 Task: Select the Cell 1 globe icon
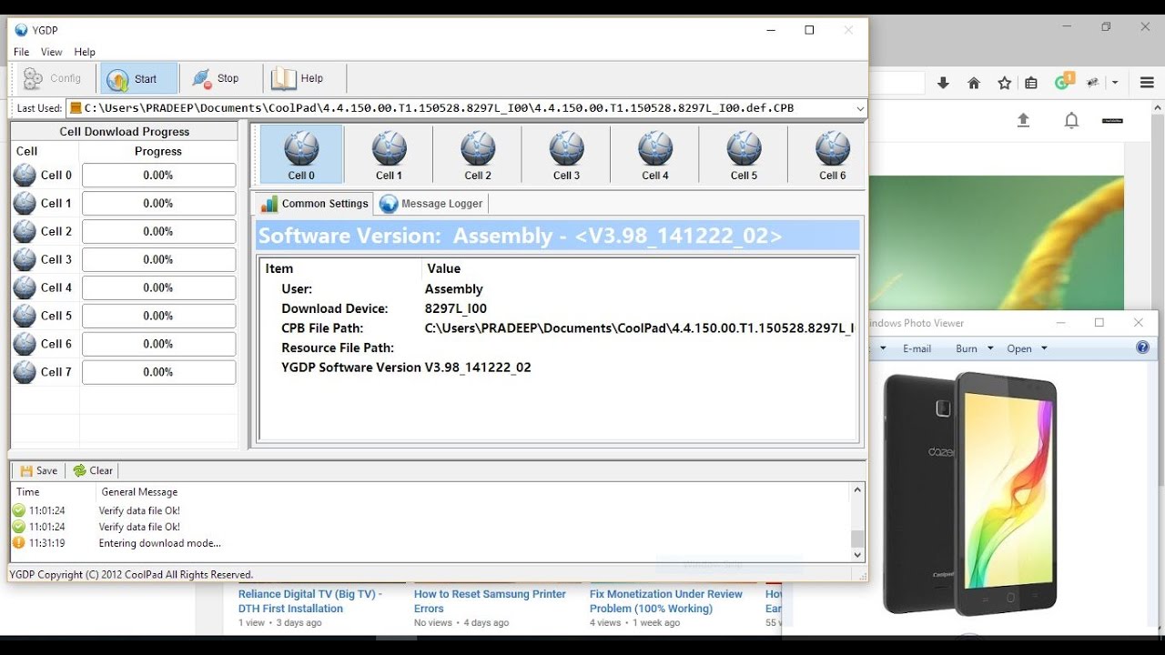click(390, 149)
